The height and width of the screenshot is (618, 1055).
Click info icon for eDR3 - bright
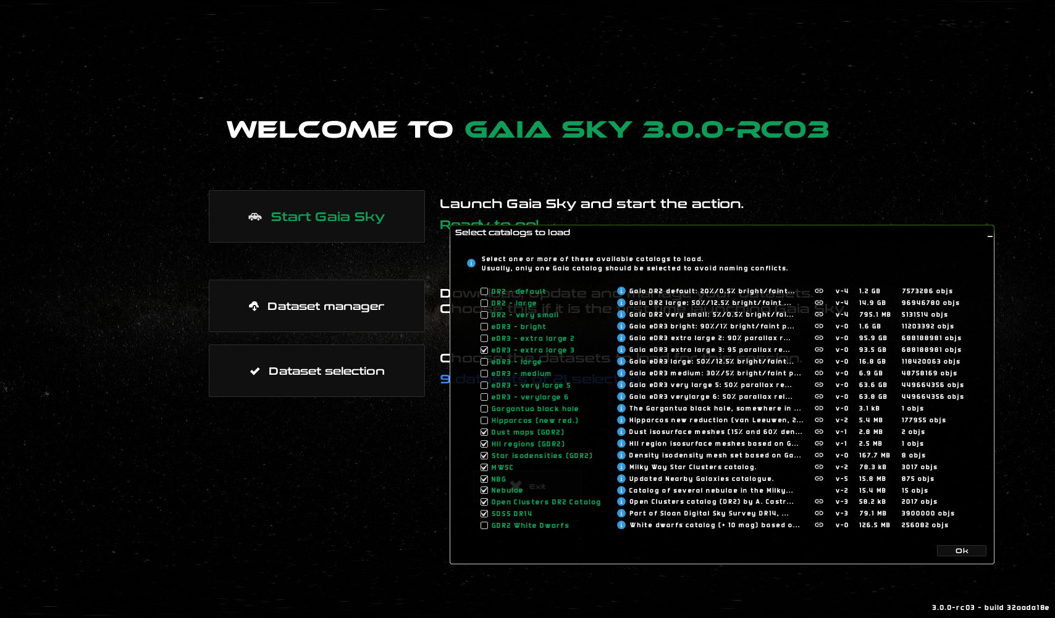point(621,326)
